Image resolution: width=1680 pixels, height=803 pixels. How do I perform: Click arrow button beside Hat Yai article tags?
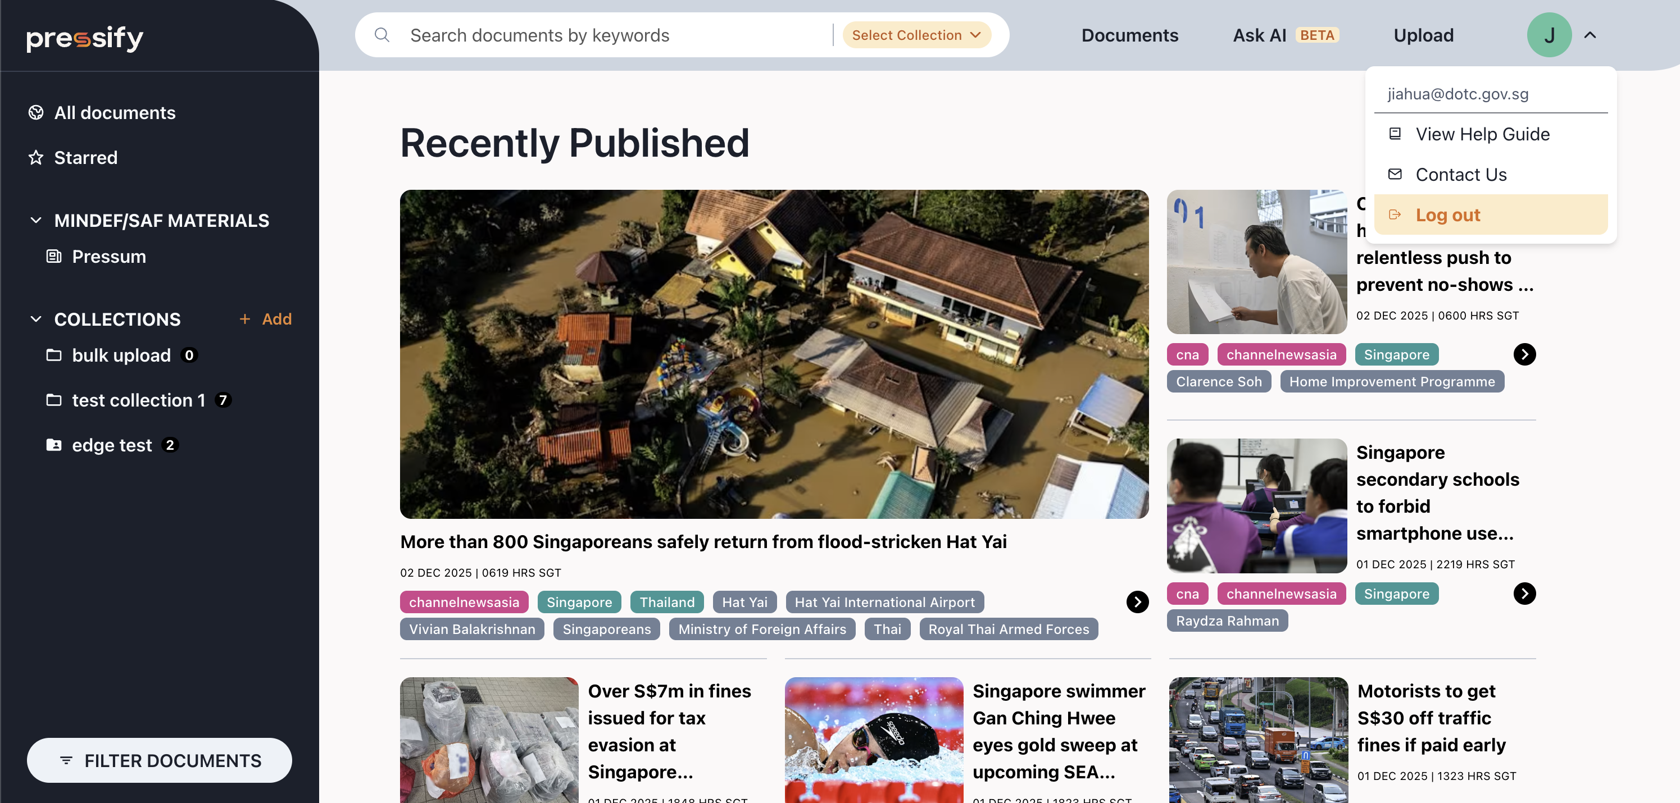1137,602
